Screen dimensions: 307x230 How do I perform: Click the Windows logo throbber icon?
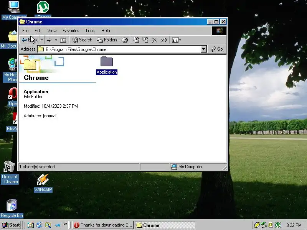(219, 31)
